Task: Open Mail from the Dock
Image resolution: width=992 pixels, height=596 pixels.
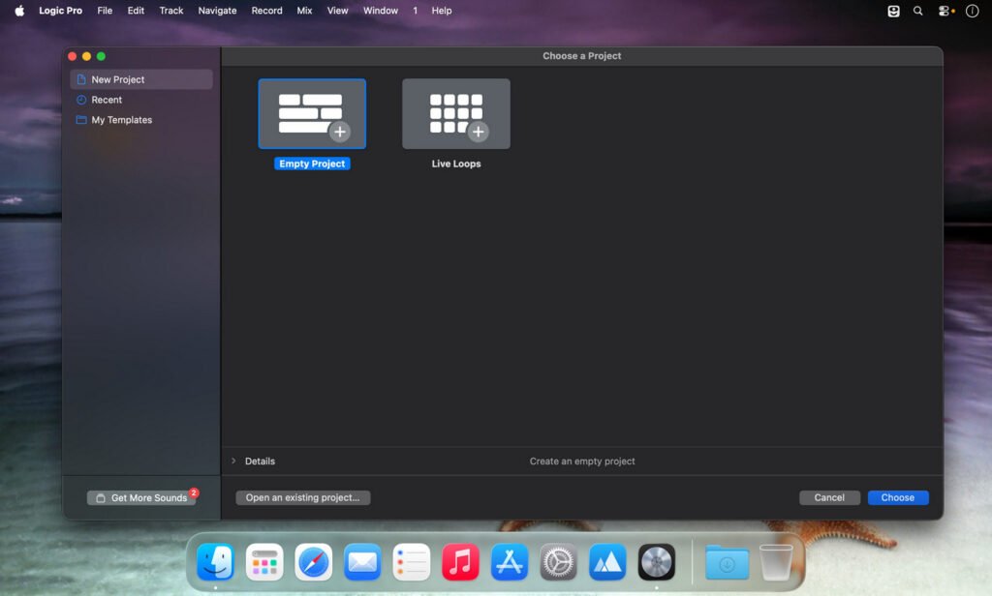Action: tap(362, 562)
